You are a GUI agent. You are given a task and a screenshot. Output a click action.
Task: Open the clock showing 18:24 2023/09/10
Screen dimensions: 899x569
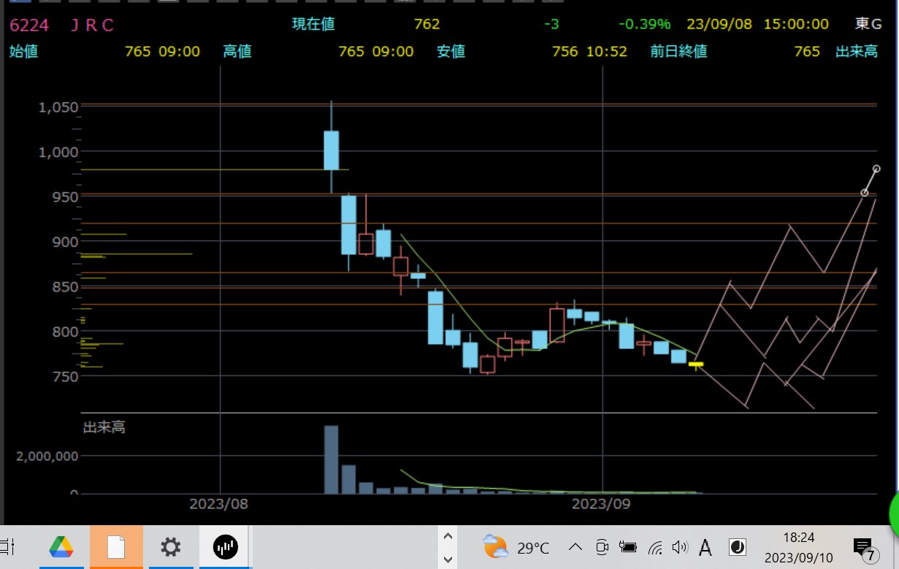tap(798, 547)
